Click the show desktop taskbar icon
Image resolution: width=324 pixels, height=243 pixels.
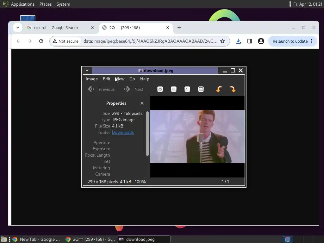pos(4,239)
